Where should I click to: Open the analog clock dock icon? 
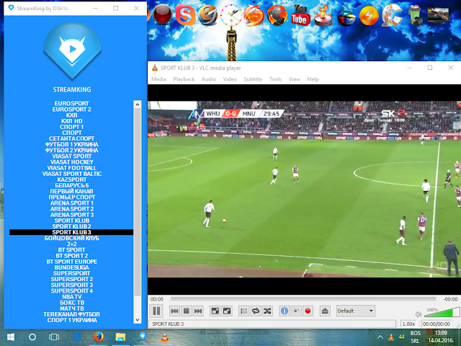click(x=231, y=14)
